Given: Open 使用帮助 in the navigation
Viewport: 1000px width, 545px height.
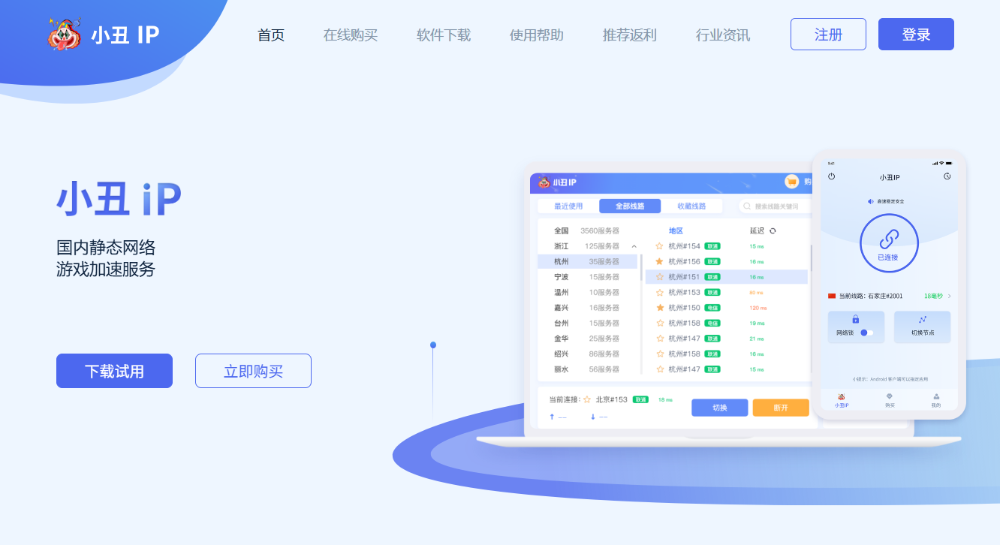Looking at the screenshot, I should tap(537, 35).
